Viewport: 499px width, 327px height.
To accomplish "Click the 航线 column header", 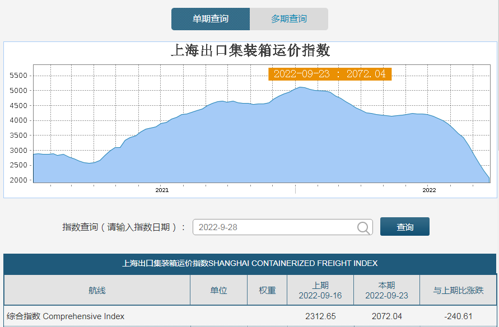I will pos(97,290).
